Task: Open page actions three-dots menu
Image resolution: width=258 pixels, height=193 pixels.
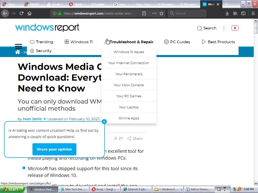Action: point(154,13)
